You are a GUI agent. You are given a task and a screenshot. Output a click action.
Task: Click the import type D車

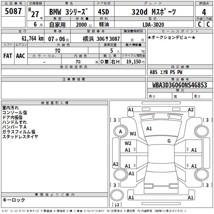tap(105, 62)
